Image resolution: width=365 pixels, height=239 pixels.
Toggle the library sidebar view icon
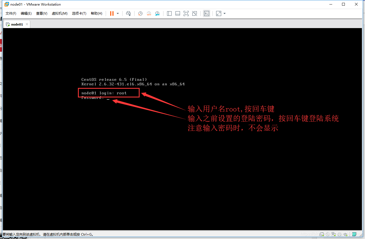click(169, 13)
